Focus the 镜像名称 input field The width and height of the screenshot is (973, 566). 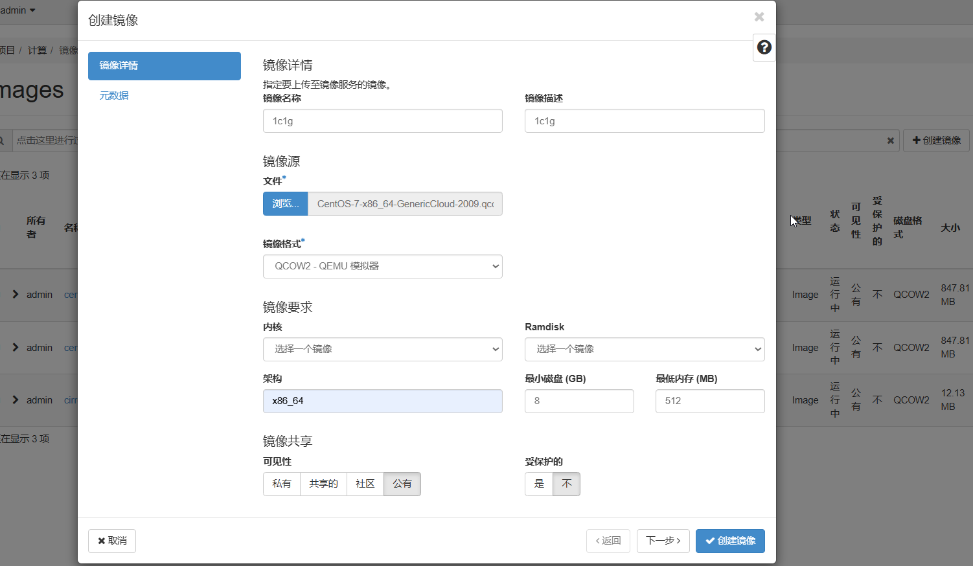coord(383,121)
